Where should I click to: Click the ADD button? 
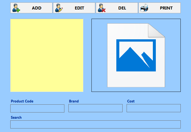click(31, 8)
